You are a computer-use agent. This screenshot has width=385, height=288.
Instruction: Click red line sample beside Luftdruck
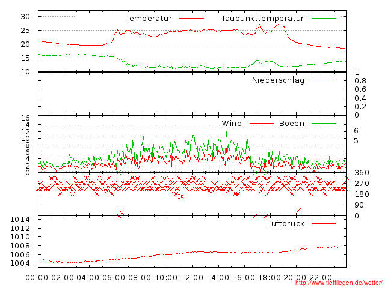coord(324,223)
